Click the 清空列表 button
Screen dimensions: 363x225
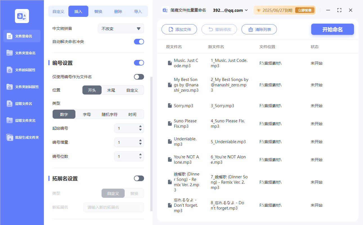coord(259,29)
